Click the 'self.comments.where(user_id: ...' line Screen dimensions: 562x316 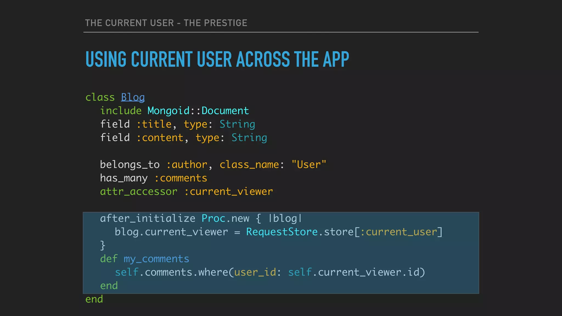[x=270, y=272]
